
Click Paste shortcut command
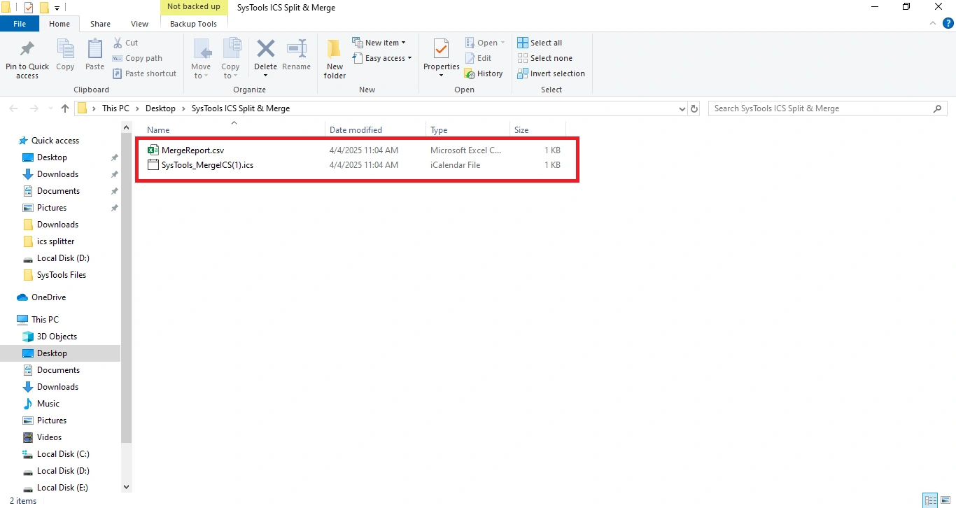click(x=145, y=73)
